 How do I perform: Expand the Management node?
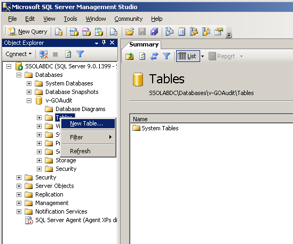point(19,203)
